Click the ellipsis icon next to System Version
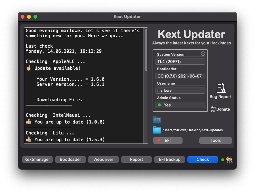The image size is (255, 193). pos(203,54)
